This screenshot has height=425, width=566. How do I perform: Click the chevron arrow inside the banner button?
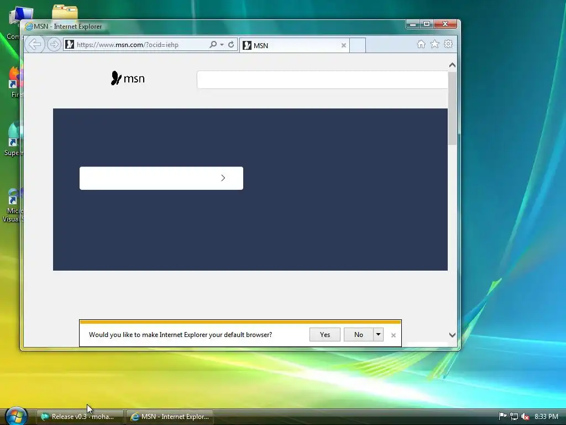(223, 178)
